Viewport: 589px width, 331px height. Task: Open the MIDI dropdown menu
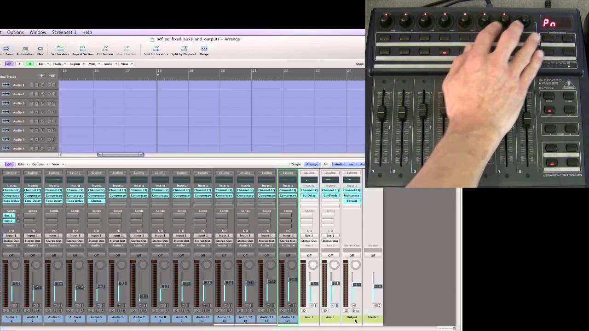(93, 64)
